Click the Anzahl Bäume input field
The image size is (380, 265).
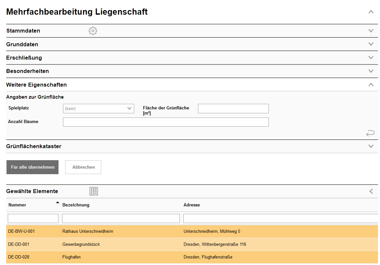pyautogui.click(x=166, y=122)
